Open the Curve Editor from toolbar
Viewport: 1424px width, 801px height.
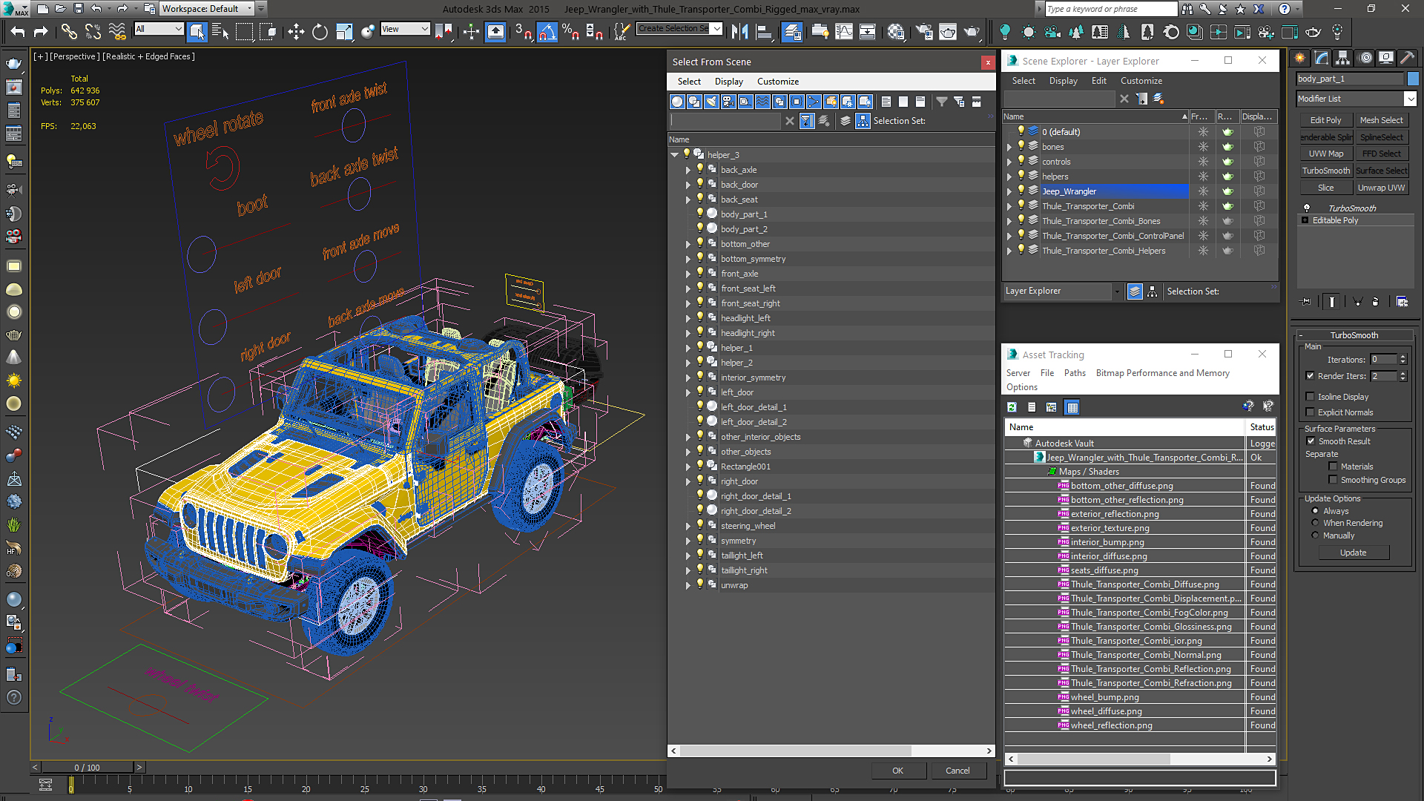click(x=844, y=31)
